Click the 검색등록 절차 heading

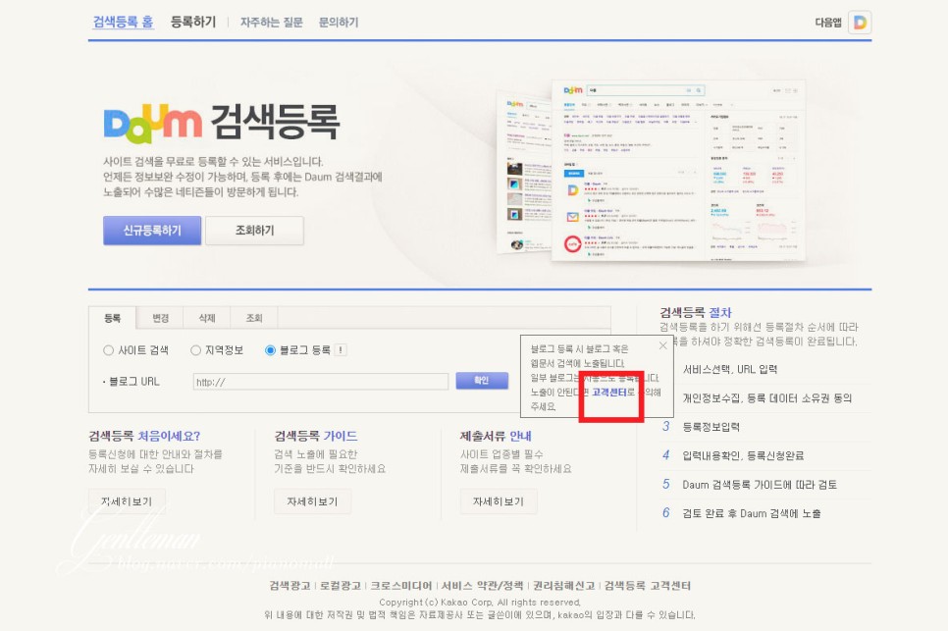pos(695,312)
